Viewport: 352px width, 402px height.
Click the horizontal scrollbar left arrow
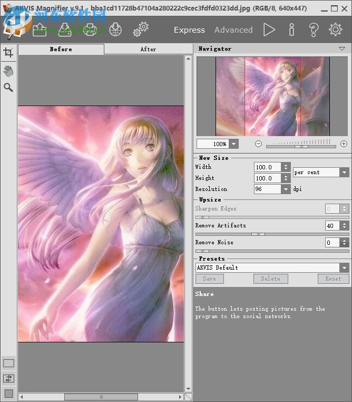coord(22,397)
